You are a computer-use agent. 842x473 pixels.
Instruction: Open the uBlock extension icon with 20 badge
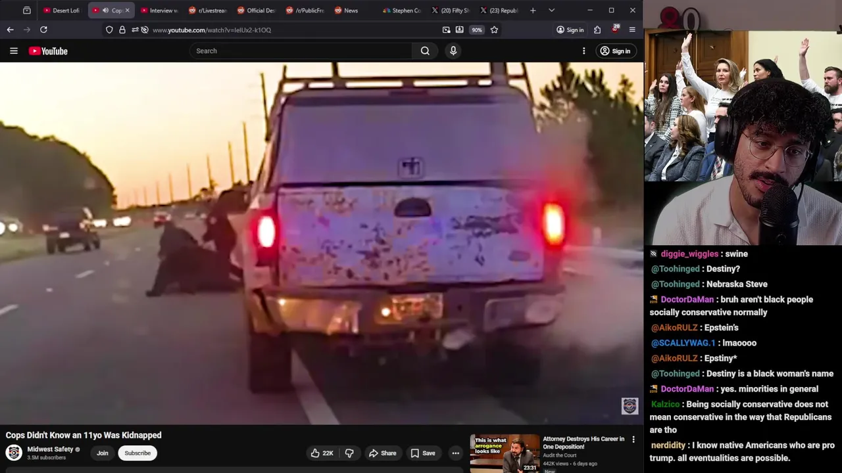point(615,29)
